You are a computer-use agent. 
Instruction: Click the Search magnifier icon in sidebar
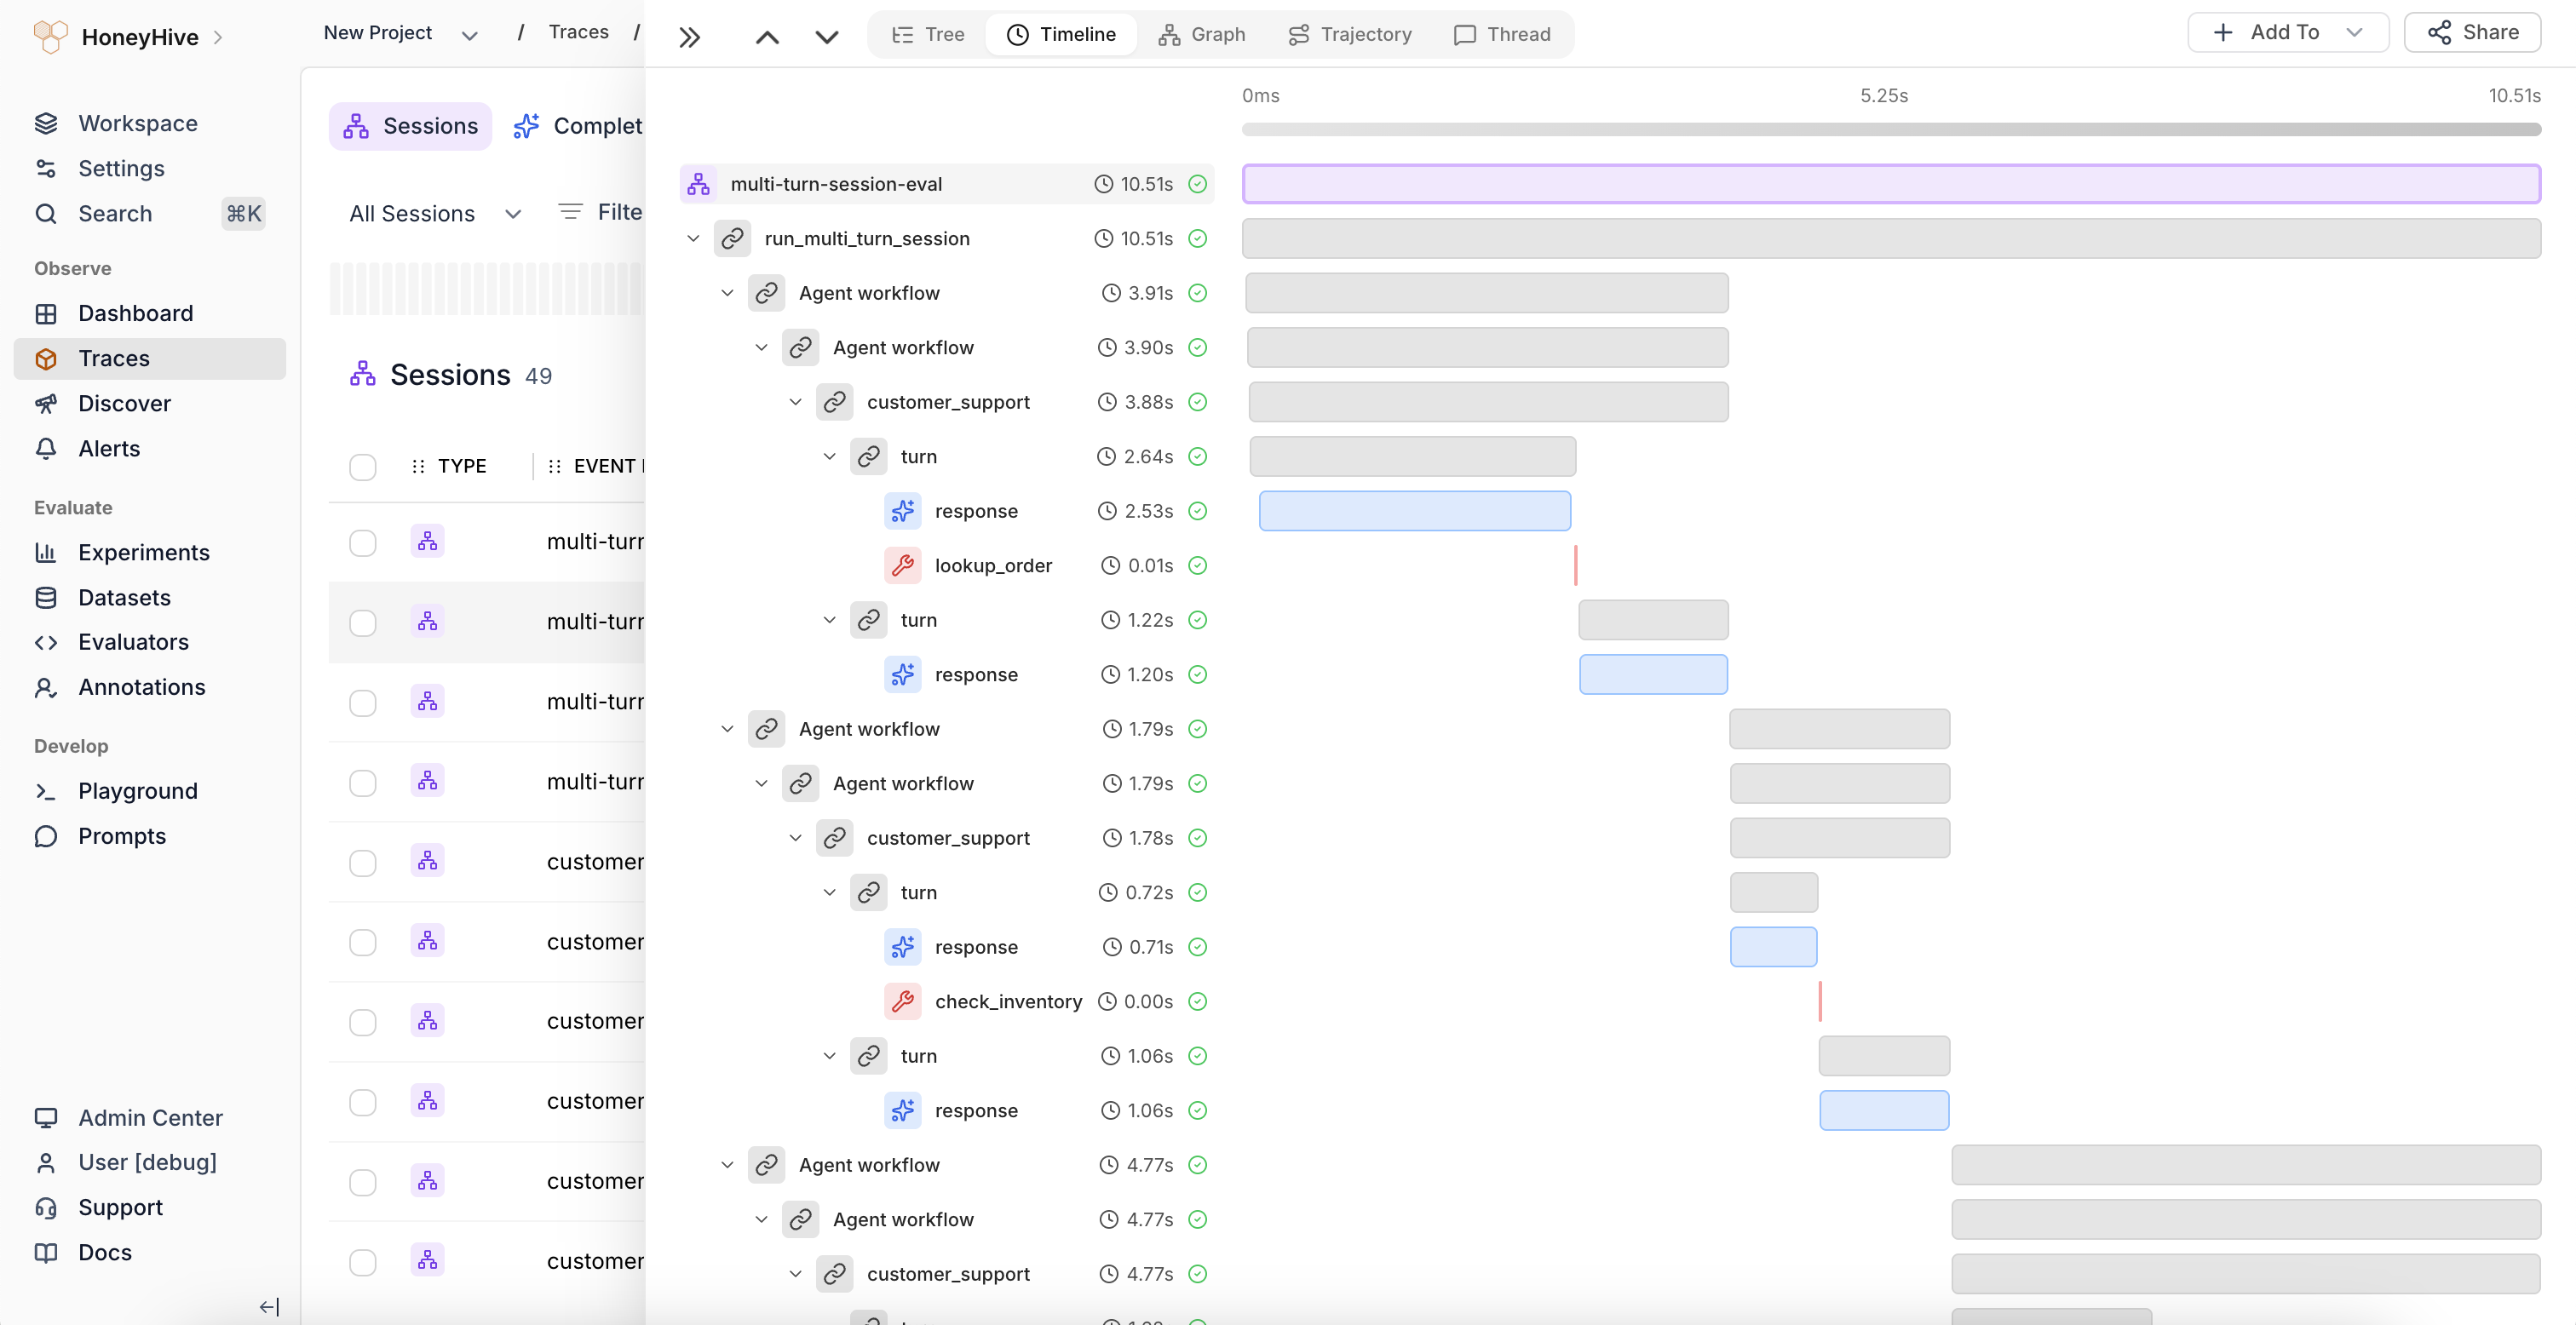[46, 213]
